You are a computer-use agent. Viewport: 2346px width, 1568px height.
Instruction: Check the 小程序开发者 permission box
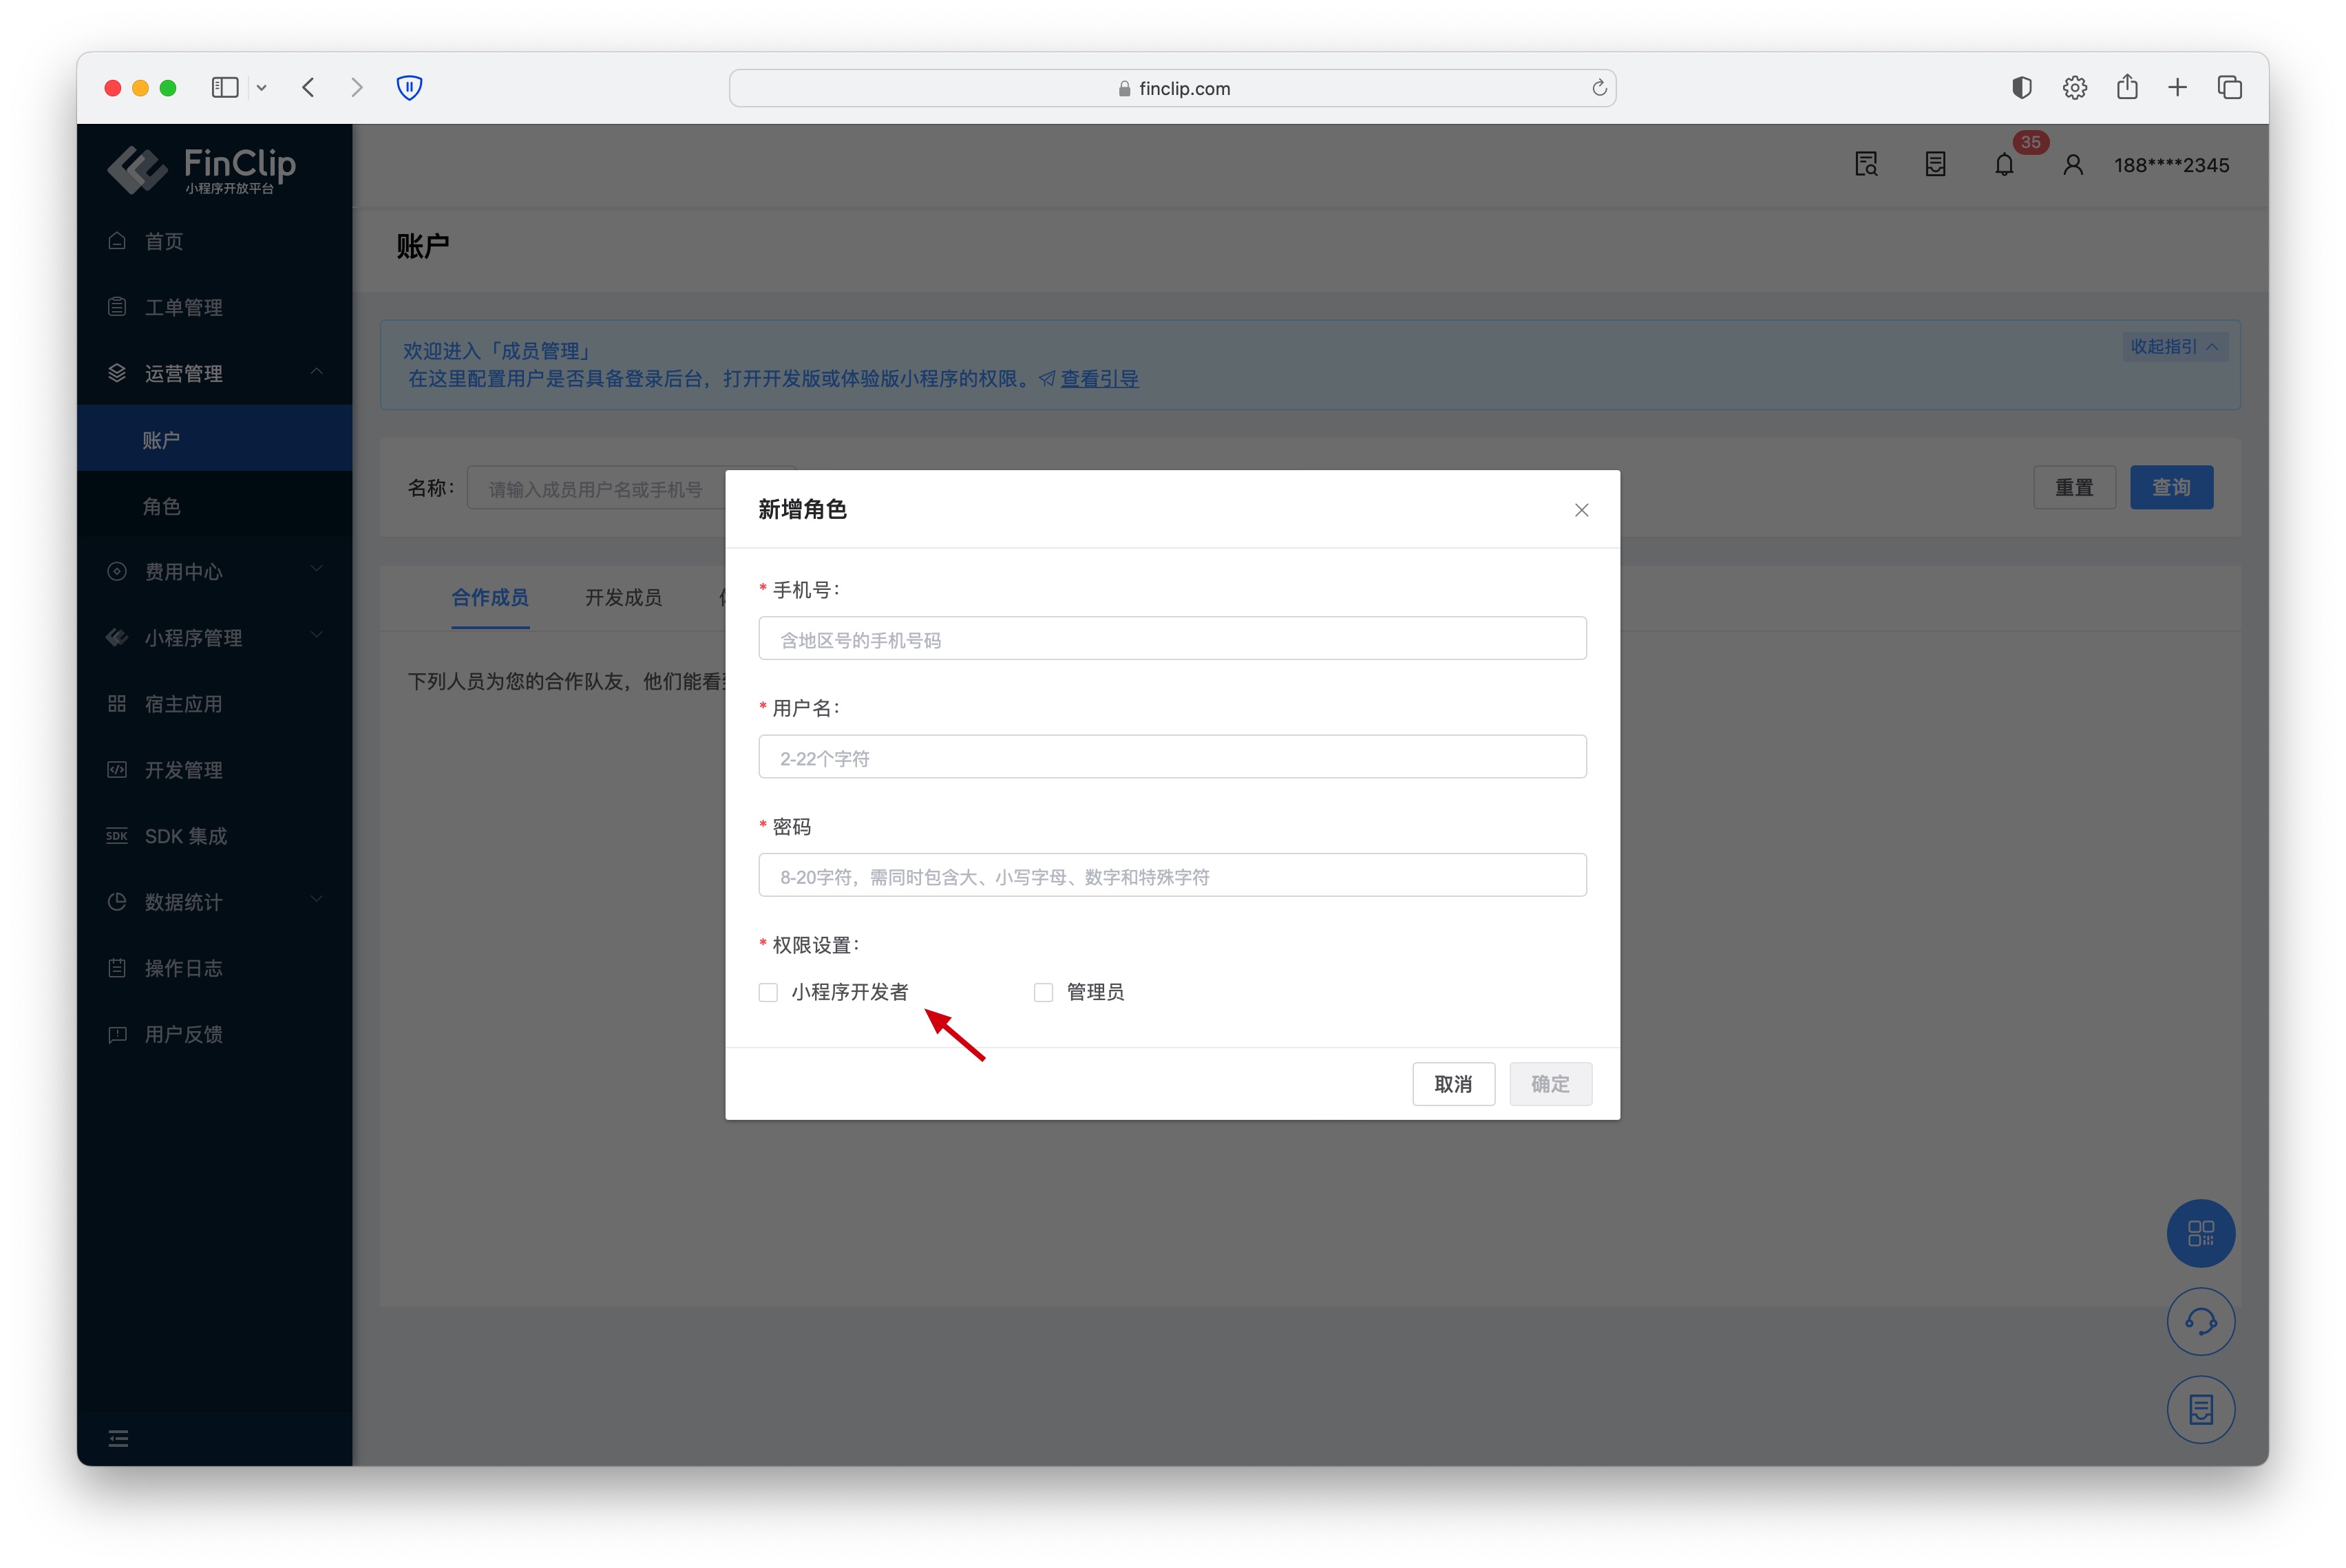pos(768,992)
